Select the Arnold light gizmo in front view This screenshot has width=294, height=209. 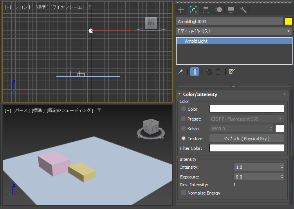[91, 31]
